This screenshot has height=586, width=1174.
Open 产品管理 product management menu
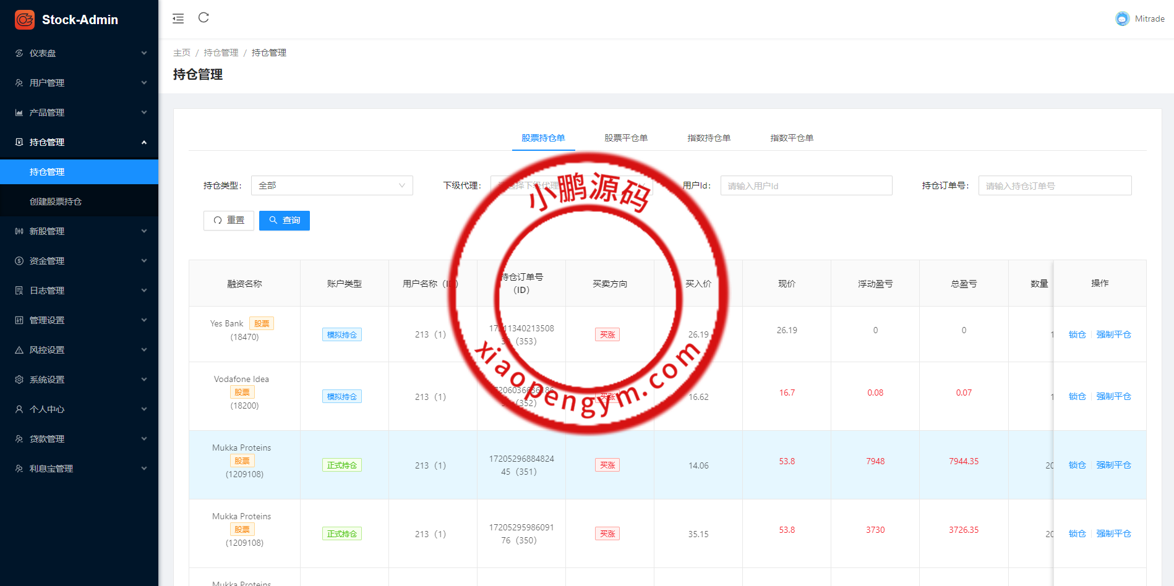[x=79, y=113]
